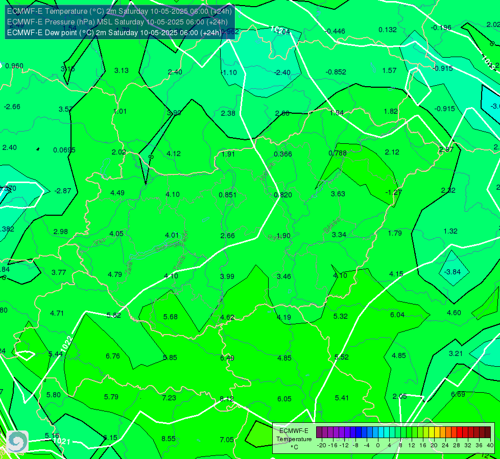Click the Békés county label
Viewport: 500px width, 459px height.
tap(332, 225)
